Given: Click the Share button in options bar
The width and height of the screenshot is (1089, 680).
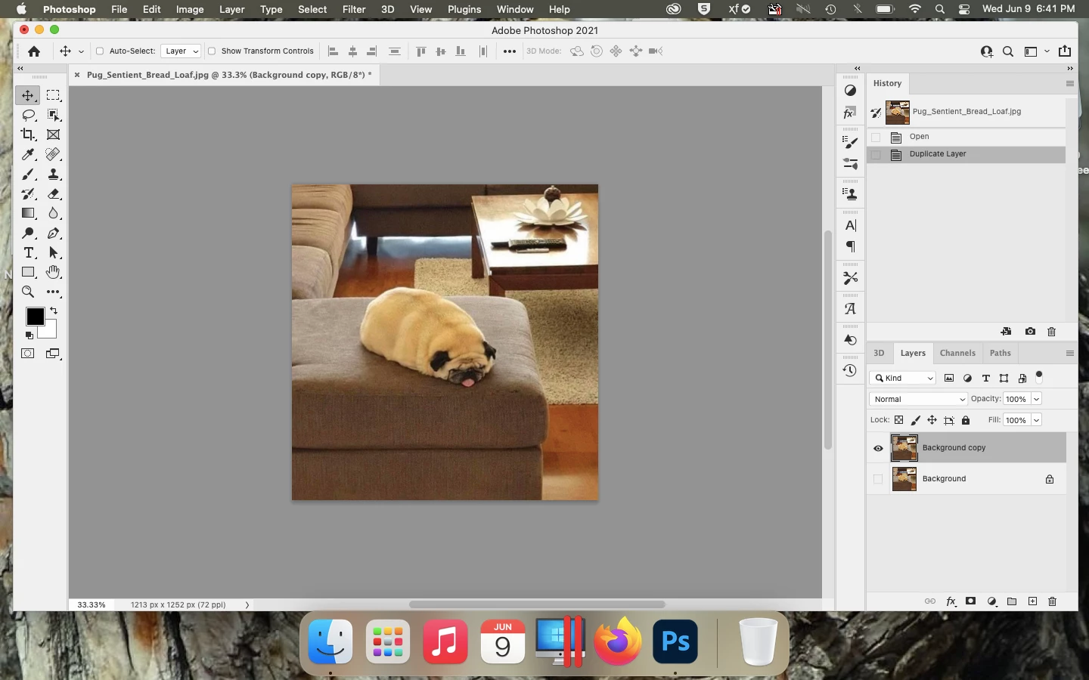Looking at the screenshot, I should 1065,51.
